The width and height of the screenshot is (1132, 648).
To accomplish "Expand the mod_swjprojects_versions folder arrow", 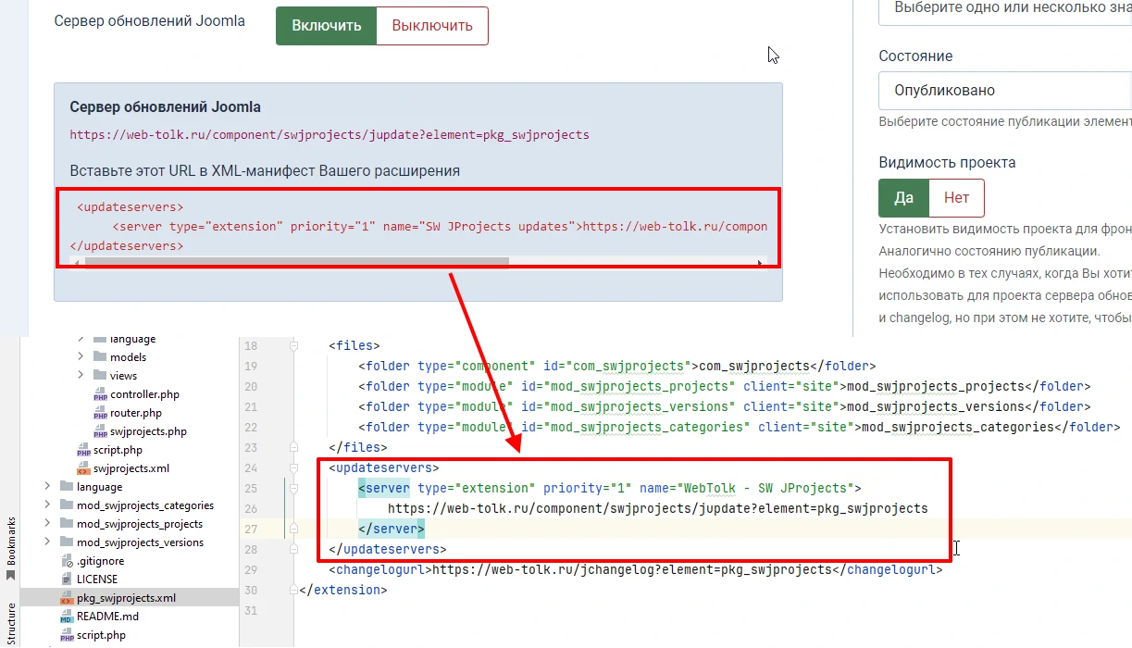I will pyautogui.click(x=47, y=542).
